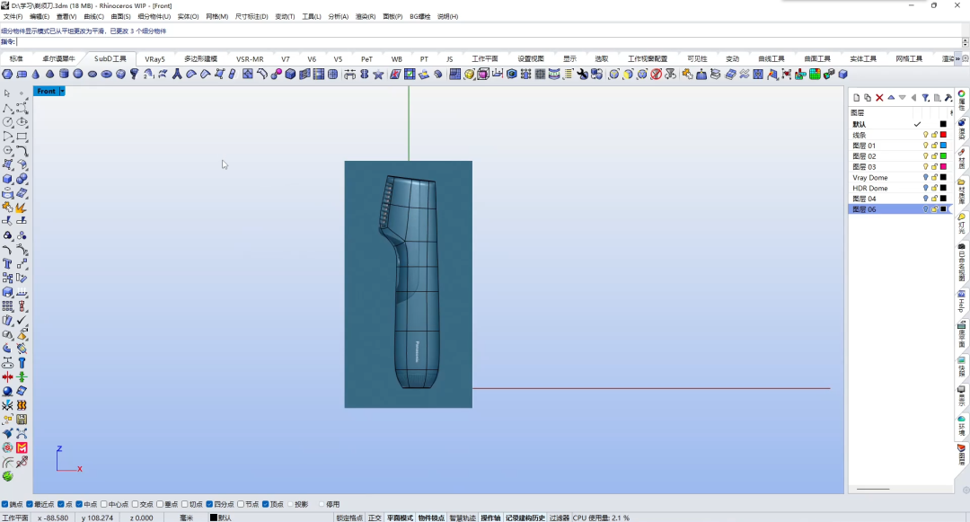The width and height of the screenshot is (970, 522).
Task: Click the black wrench icon in toolbar
Action: point(582,75)
